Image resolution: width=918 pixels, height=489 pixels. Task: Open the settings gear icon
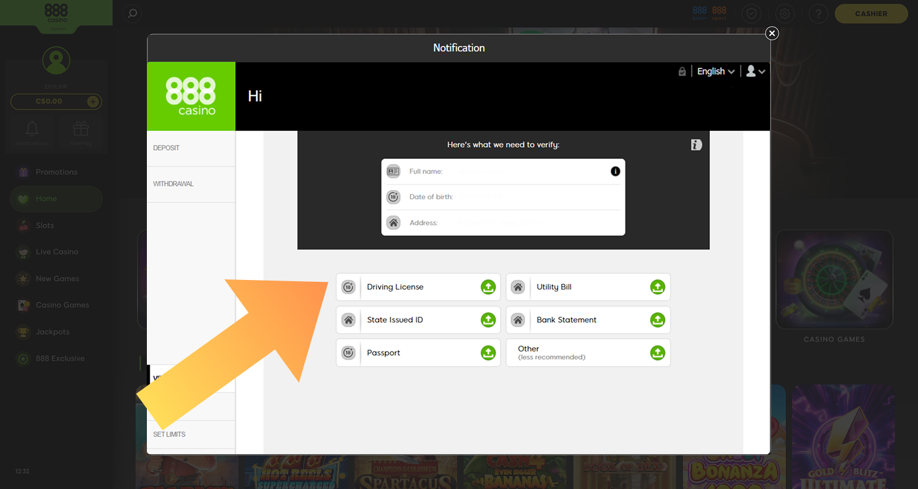pos(785,13)
